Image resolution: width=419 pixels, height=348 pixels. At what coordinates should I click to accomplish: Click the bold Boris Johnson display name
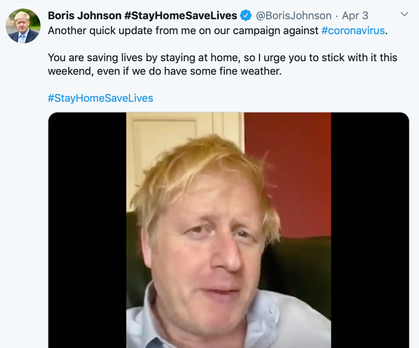(85, 16)
